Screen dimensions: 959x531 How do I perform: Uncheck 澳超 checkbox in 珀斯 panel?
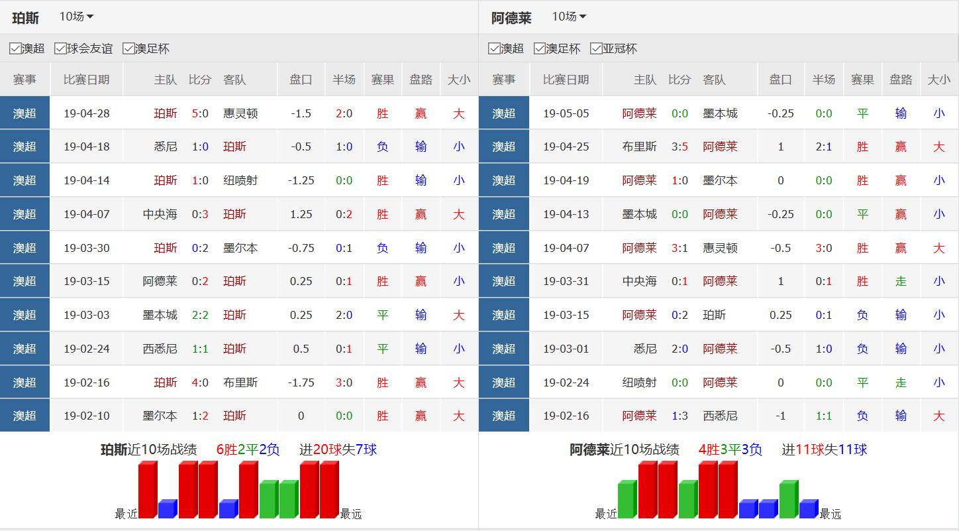(x=15, y=48)
